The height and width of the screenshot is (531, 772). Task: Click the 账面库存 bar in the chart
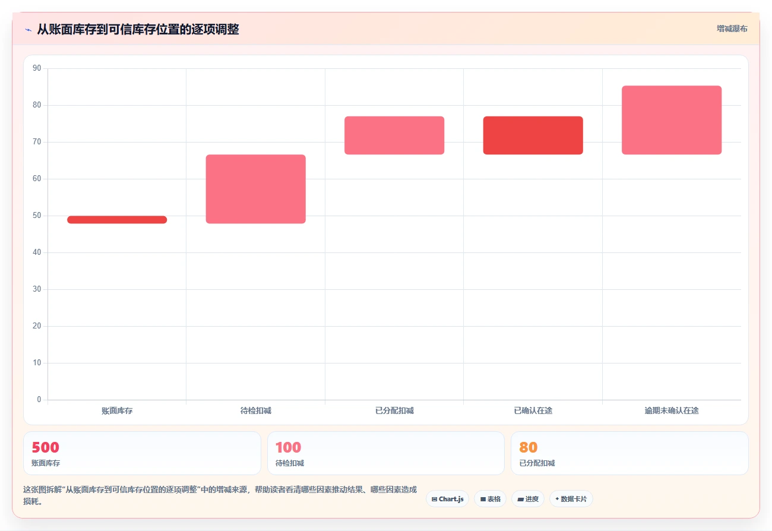point(117,220)
